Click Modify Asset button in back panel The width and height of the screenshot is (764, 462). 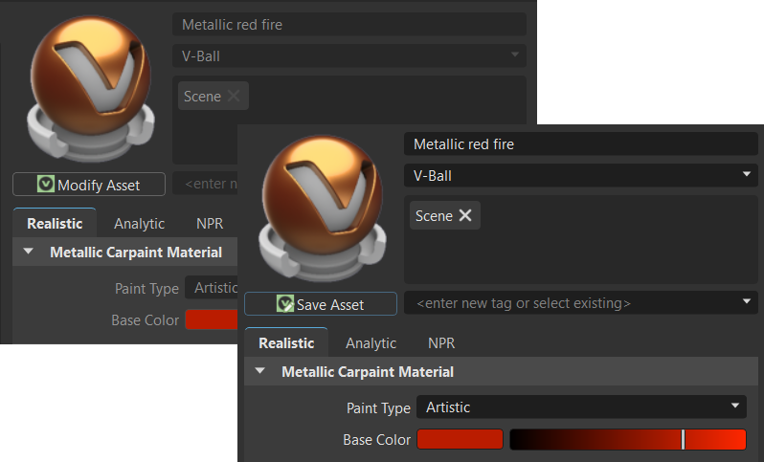(89, 184)
